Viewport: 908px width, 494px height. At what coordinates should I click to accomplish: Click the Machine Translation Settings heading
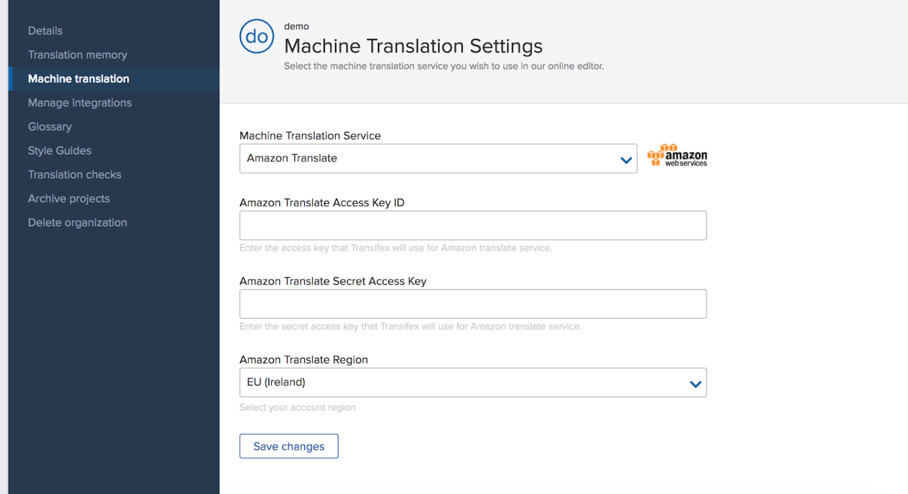413,46
